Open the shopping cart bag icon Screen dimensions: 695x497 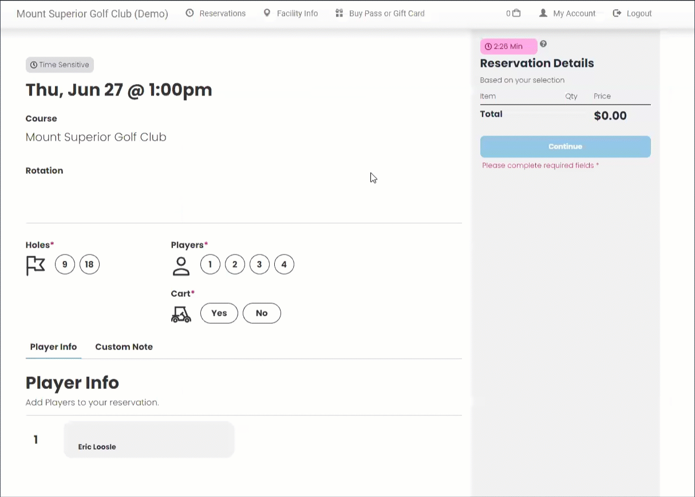[x=516, y=13]
